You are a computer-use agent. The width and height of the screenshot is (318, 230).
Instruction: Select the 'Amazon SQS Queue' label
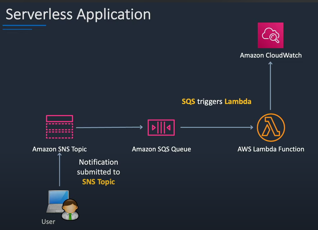coord(161,149)
